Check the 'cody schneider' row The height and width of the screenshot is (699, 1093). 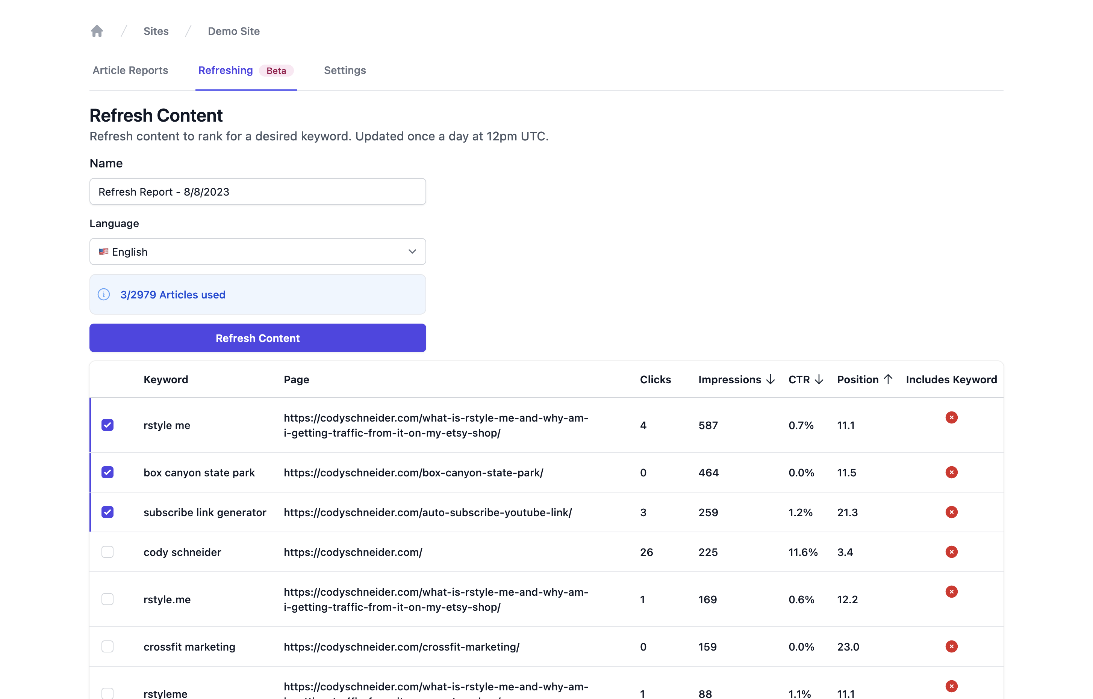pyautogui.click(x=108, y=552)
